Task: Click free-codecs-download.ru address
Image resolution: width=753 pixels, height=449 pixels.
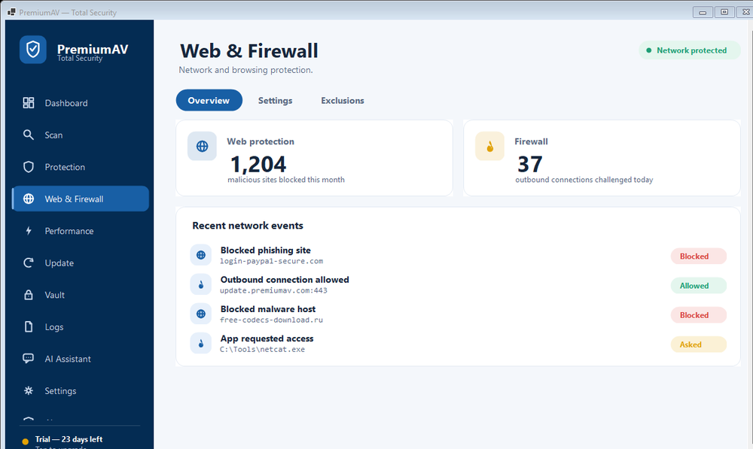Action: (271, 320)
